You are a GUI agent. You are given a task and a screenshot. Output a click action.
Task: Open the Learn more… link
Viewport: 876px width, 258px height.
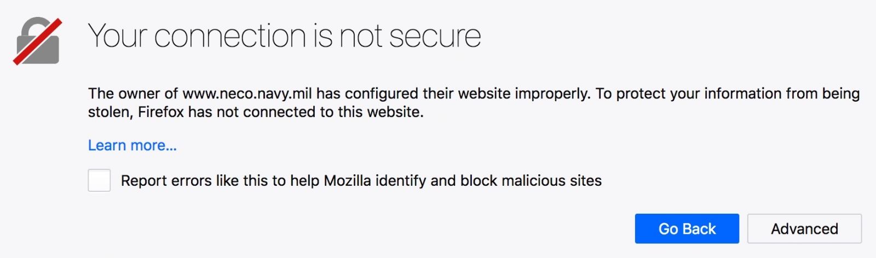coord(132,145)
